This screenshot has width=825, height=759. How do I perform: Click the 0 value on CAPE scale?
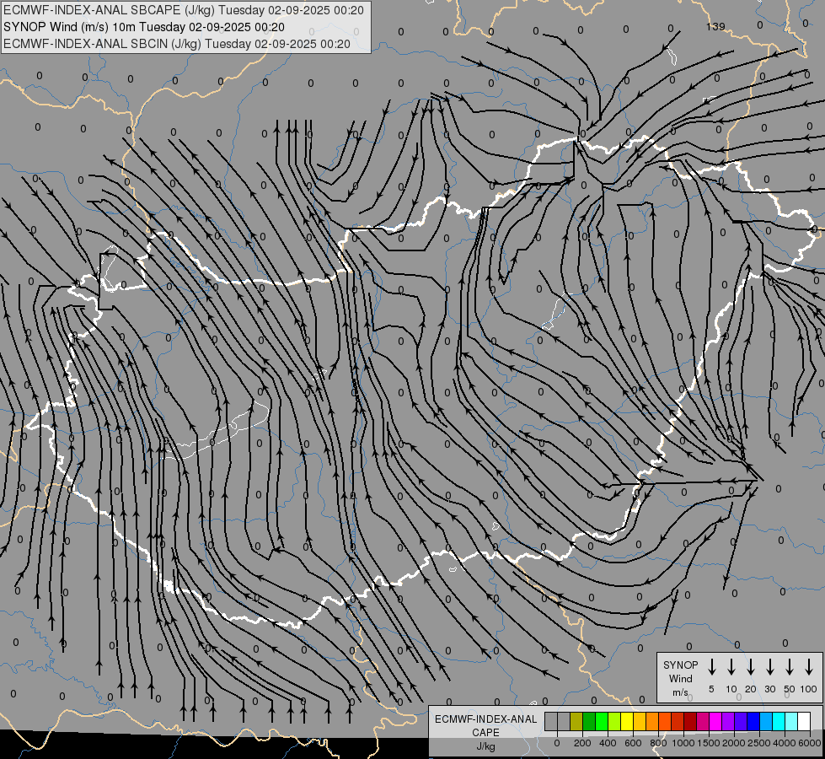pyautogui.click(x=557, y=743)
